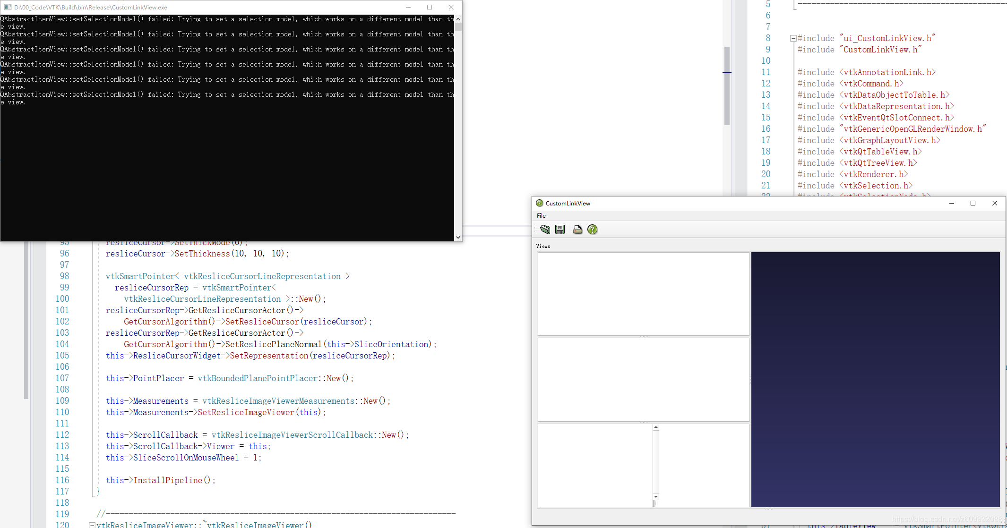Click the console window title bar icon
1007x528 pixels.
[8, 7]
